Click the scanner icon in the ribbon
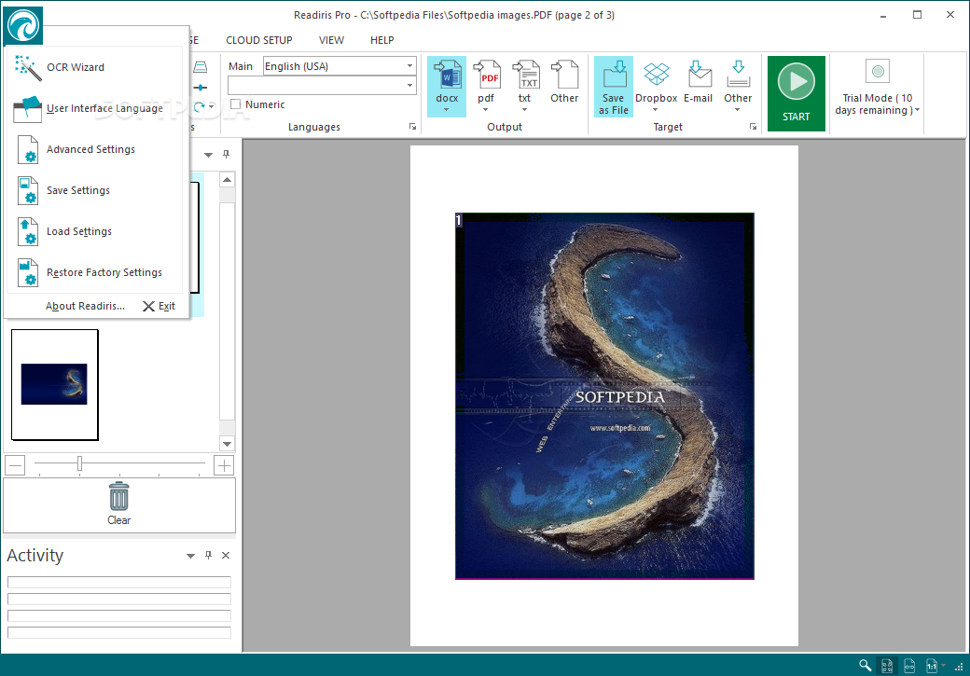 pyautogui.click(x=201, y=67)
